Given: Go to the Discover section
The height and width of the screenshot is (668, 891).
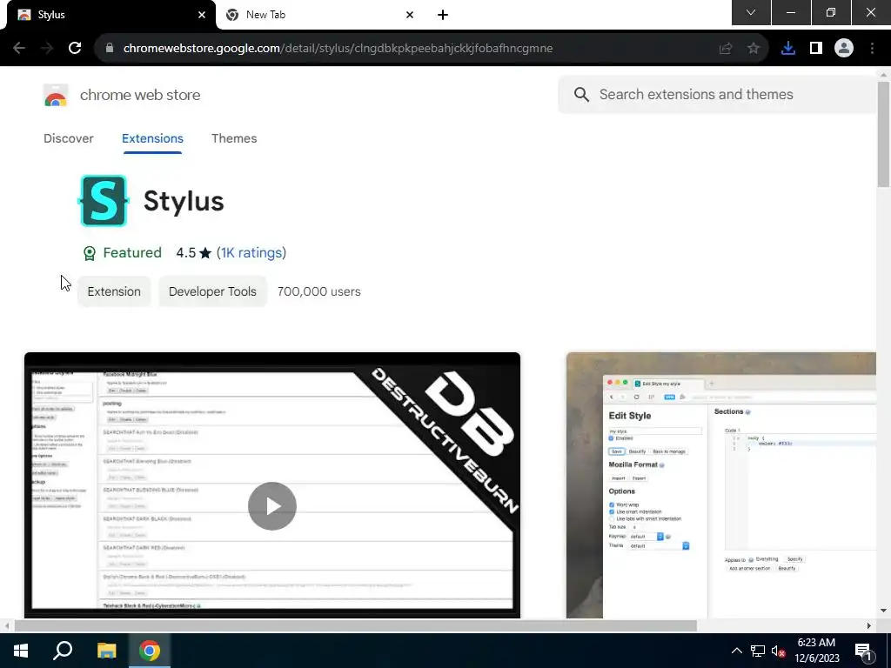Looking at the screenshot, I should 68,138.
